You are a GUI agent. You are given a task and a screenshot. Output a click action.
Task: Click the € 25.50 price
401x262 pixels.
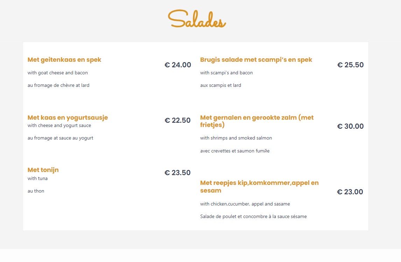click(x=350, y=65)
